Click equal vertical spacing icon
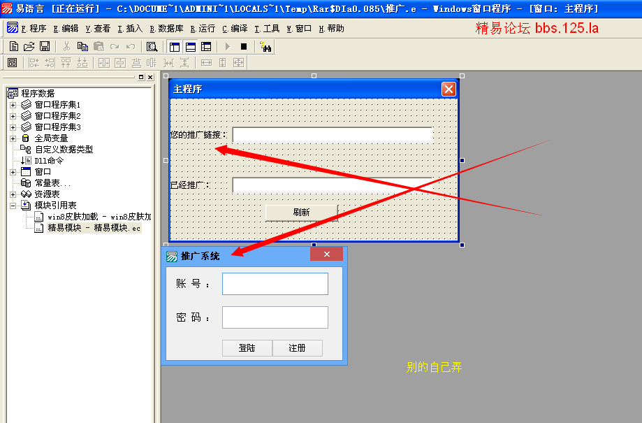The width and height of the screenshot is (642, 423). pyautogui.click(x=184, y=63)
